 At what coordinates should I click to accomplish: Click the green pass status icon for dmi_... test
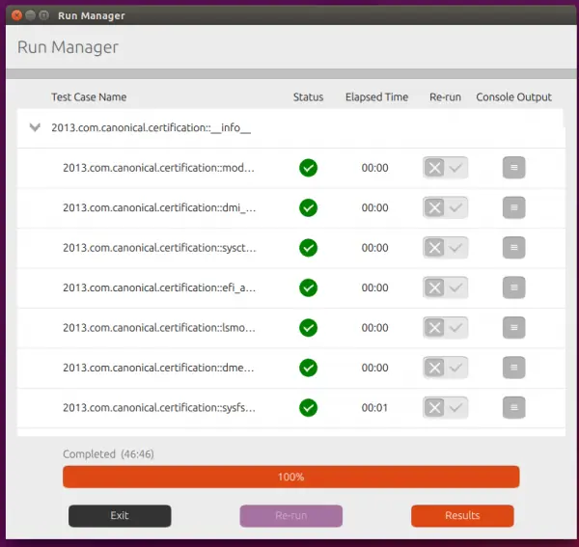coord(309,207)
